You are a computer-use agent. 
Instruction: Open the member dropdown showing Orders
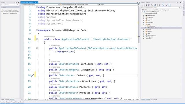[x=118, y=5]
